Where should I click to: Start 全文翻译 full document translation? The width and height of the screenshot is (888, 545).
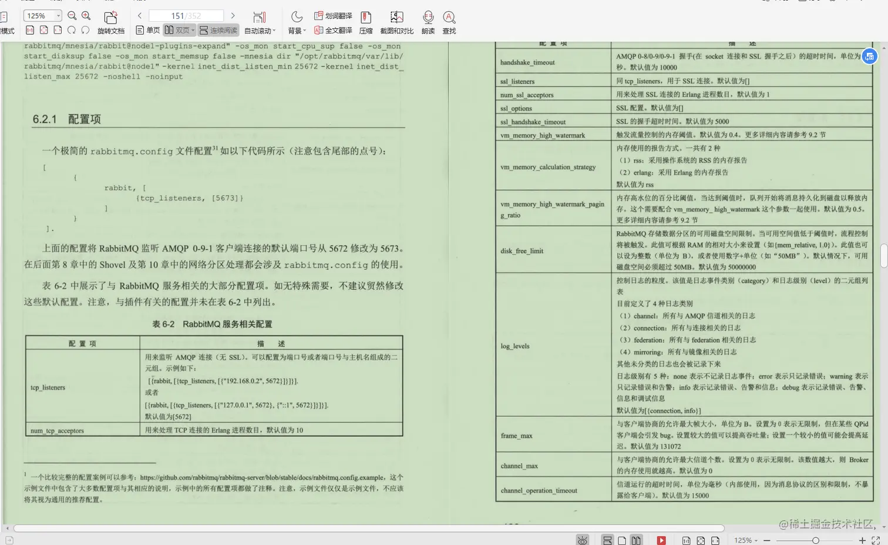click(332, 30)
